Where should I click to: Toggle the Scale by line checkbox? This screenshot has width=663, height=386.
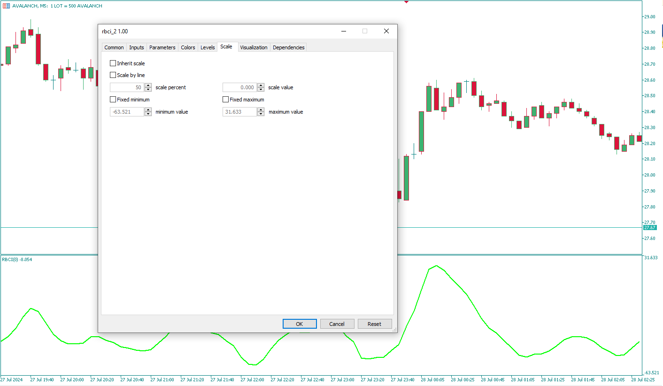pos(113,75)
